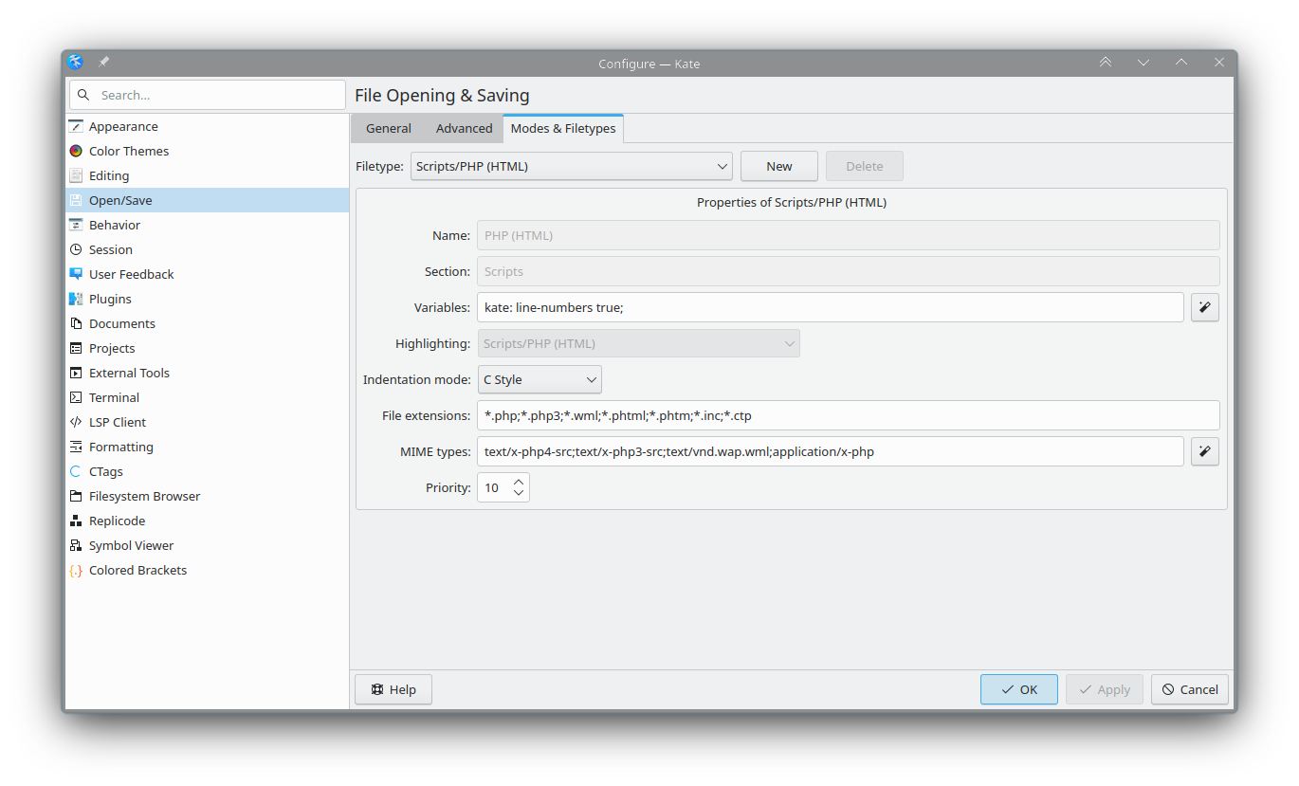Click the "File Opening & Saving" page title
The height and width of the screenshot is (786, 1299).
(442, 95)
